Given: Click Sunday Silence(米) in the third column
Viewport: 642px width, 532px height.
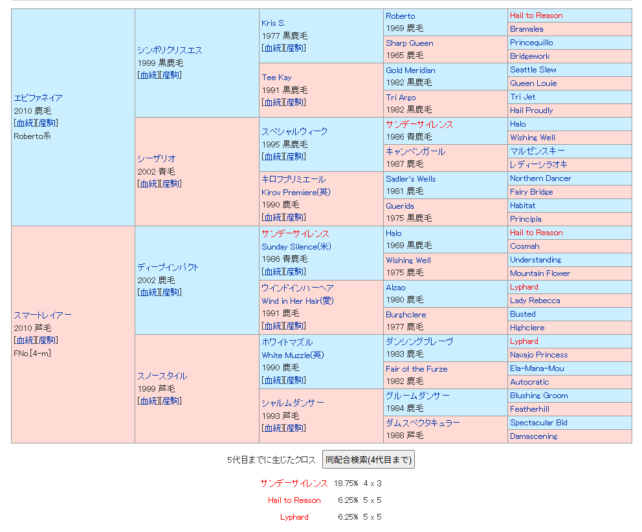Looking at the screenshot, I should [296, 246].
